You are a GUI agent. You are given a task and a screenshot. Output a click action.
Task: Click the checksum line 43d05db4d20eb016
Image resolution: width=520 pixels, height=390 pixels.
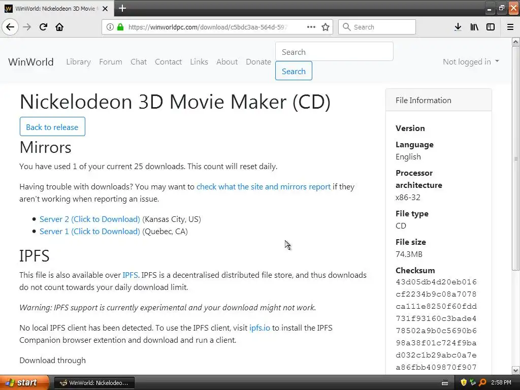(x=436, y=282)
